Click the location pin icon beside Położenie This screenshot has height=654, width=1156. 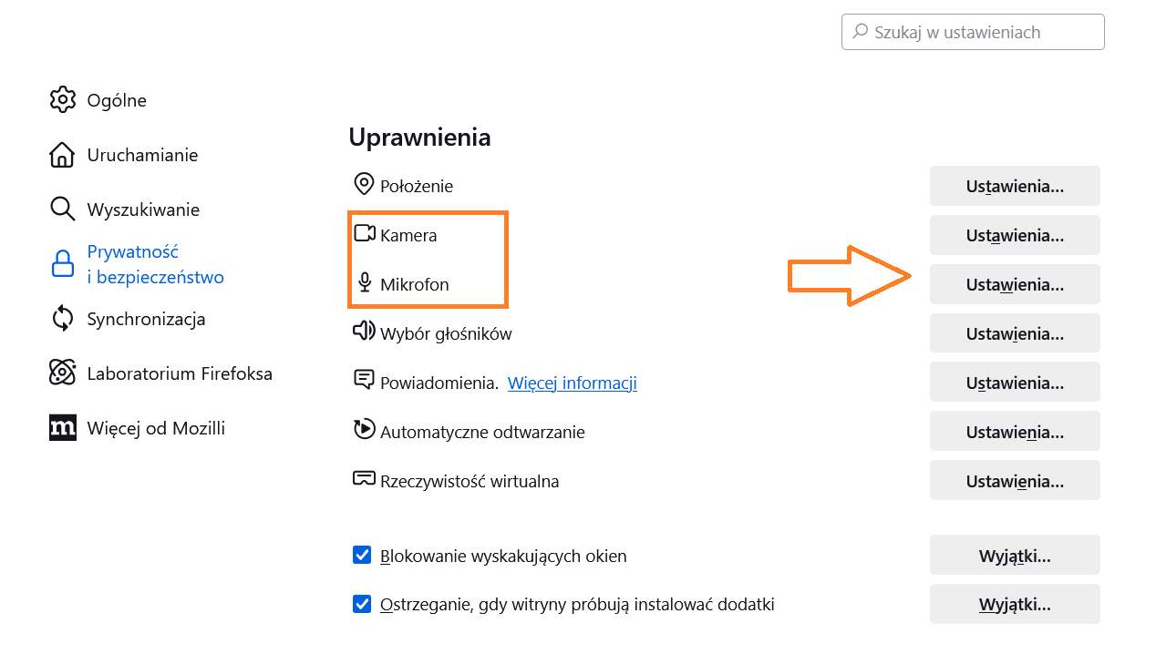click(x=364, y=185)
